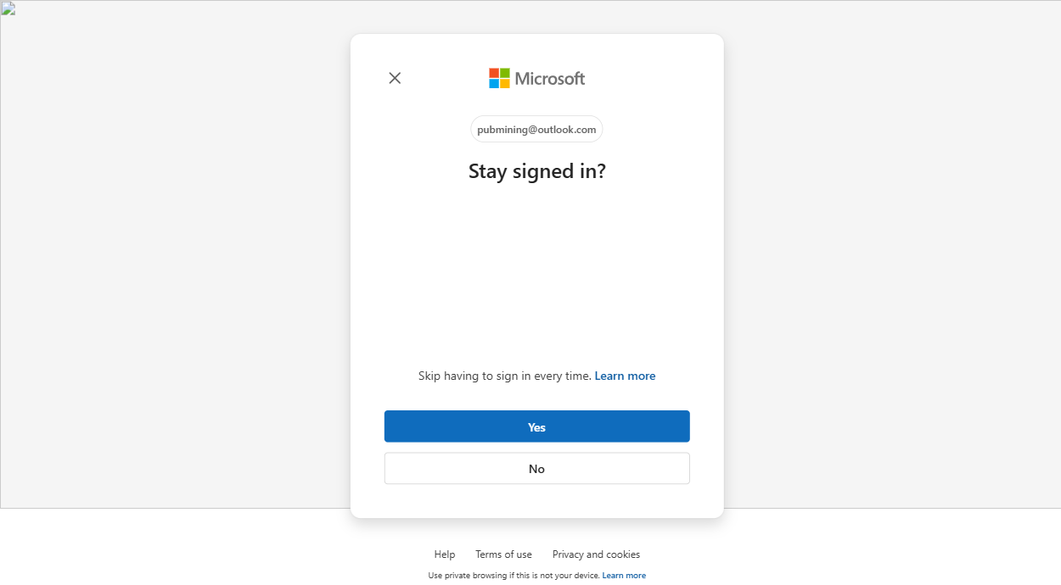The image size is (1061, 585).
Task: Open Learn more about staying signed in
Action: (x=625, y=376)
